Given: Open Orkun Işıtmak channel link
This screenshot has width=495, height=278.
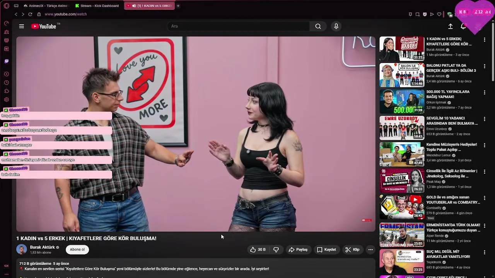Looking at the screenshot, I should pos(436,103).
